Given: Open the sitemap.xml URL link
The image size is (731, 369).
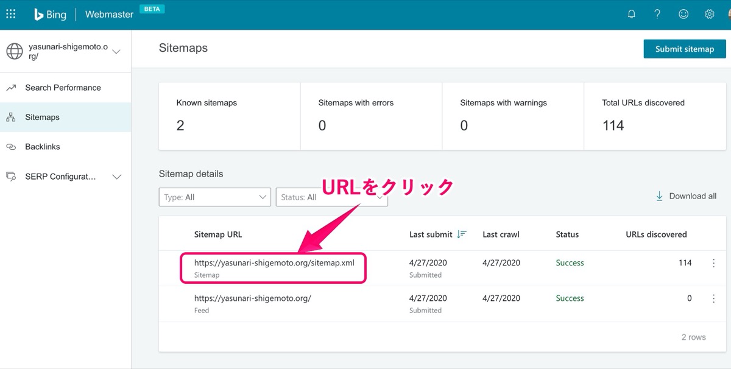Looking at the screenshot, I should [x=274, y=263].
